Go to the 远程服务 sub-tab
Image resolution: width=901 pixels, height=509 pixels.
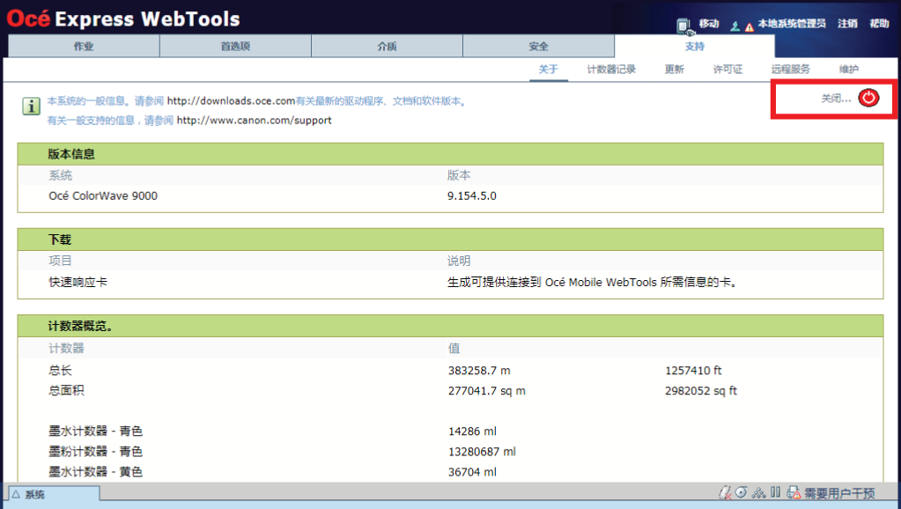791,70
